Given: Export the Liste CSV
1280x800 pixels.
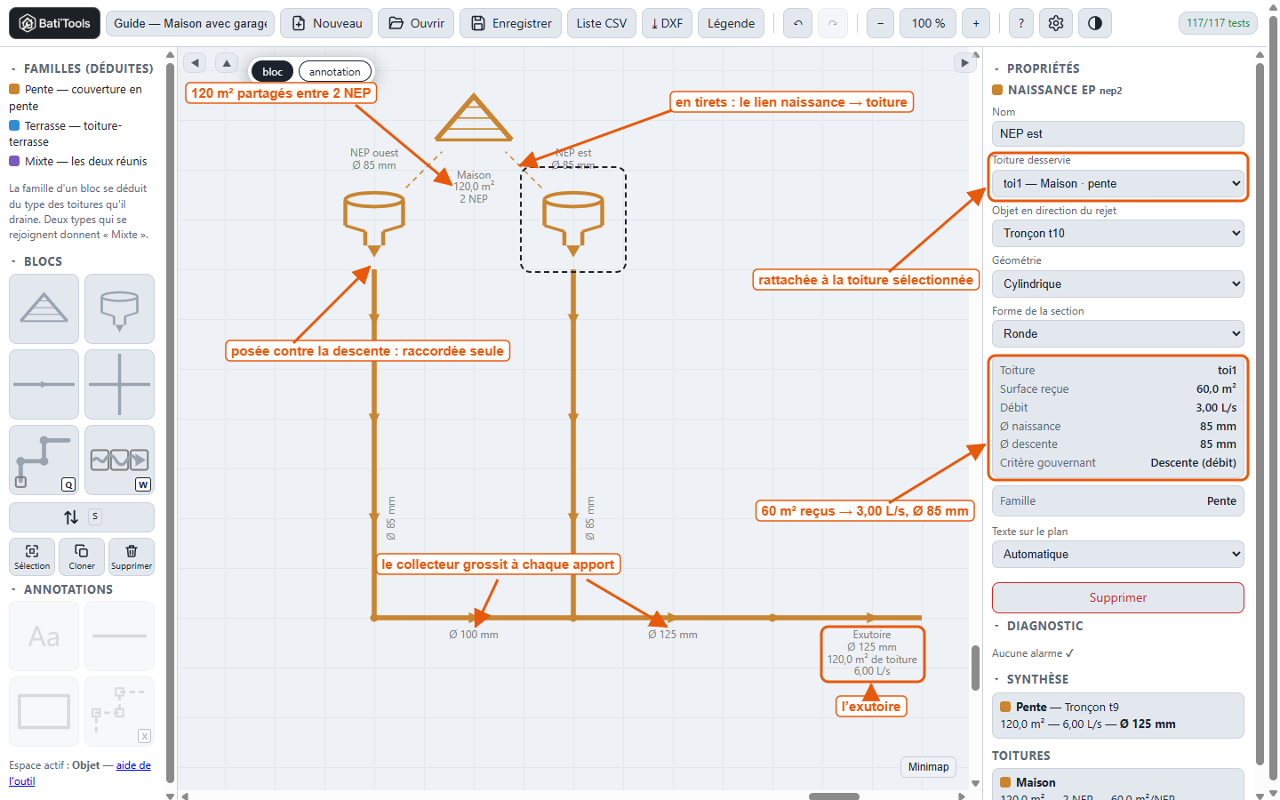Looking at the screenshot, I should tap(602, 23).
